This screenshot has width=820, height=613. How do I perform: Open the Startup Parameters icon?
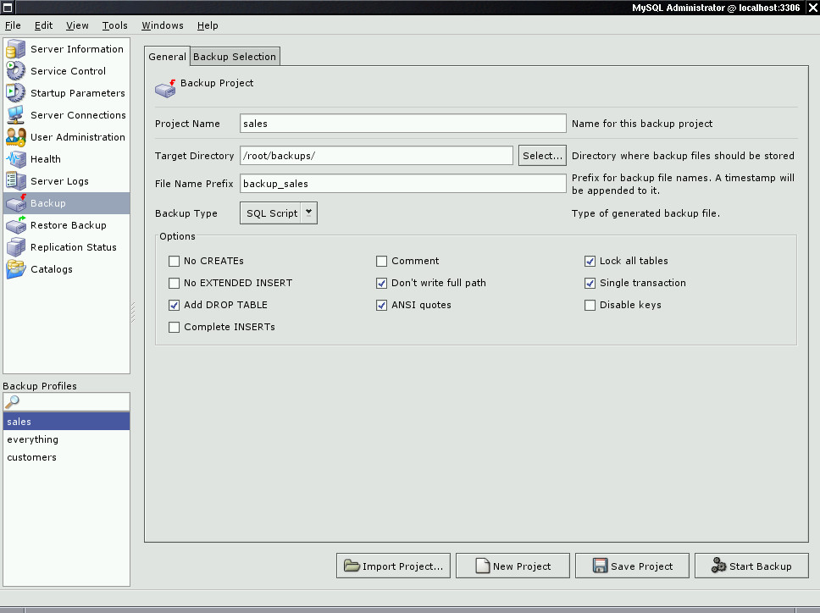click(x=16, y=92)
